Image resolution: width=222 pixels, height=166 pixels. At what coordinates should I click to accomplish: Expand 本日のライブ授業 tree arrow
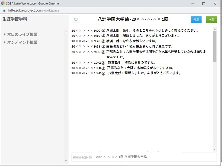(5, 34)
